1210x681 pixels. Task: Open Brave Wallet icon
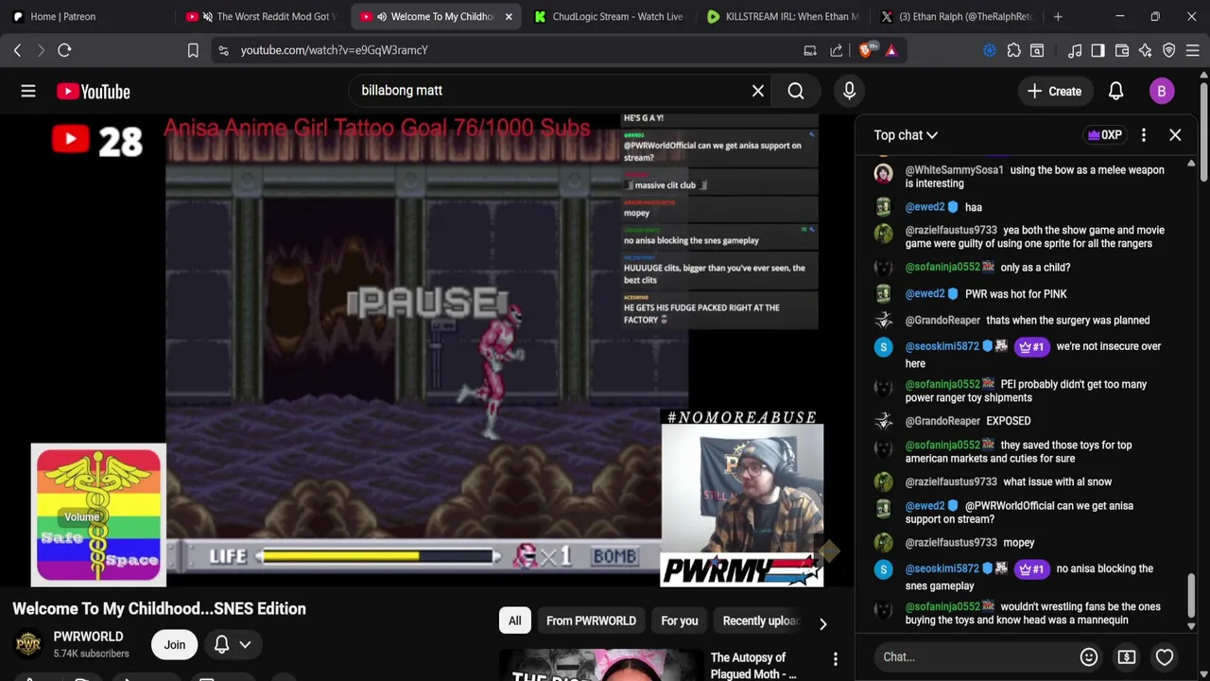click(1122, 50)
